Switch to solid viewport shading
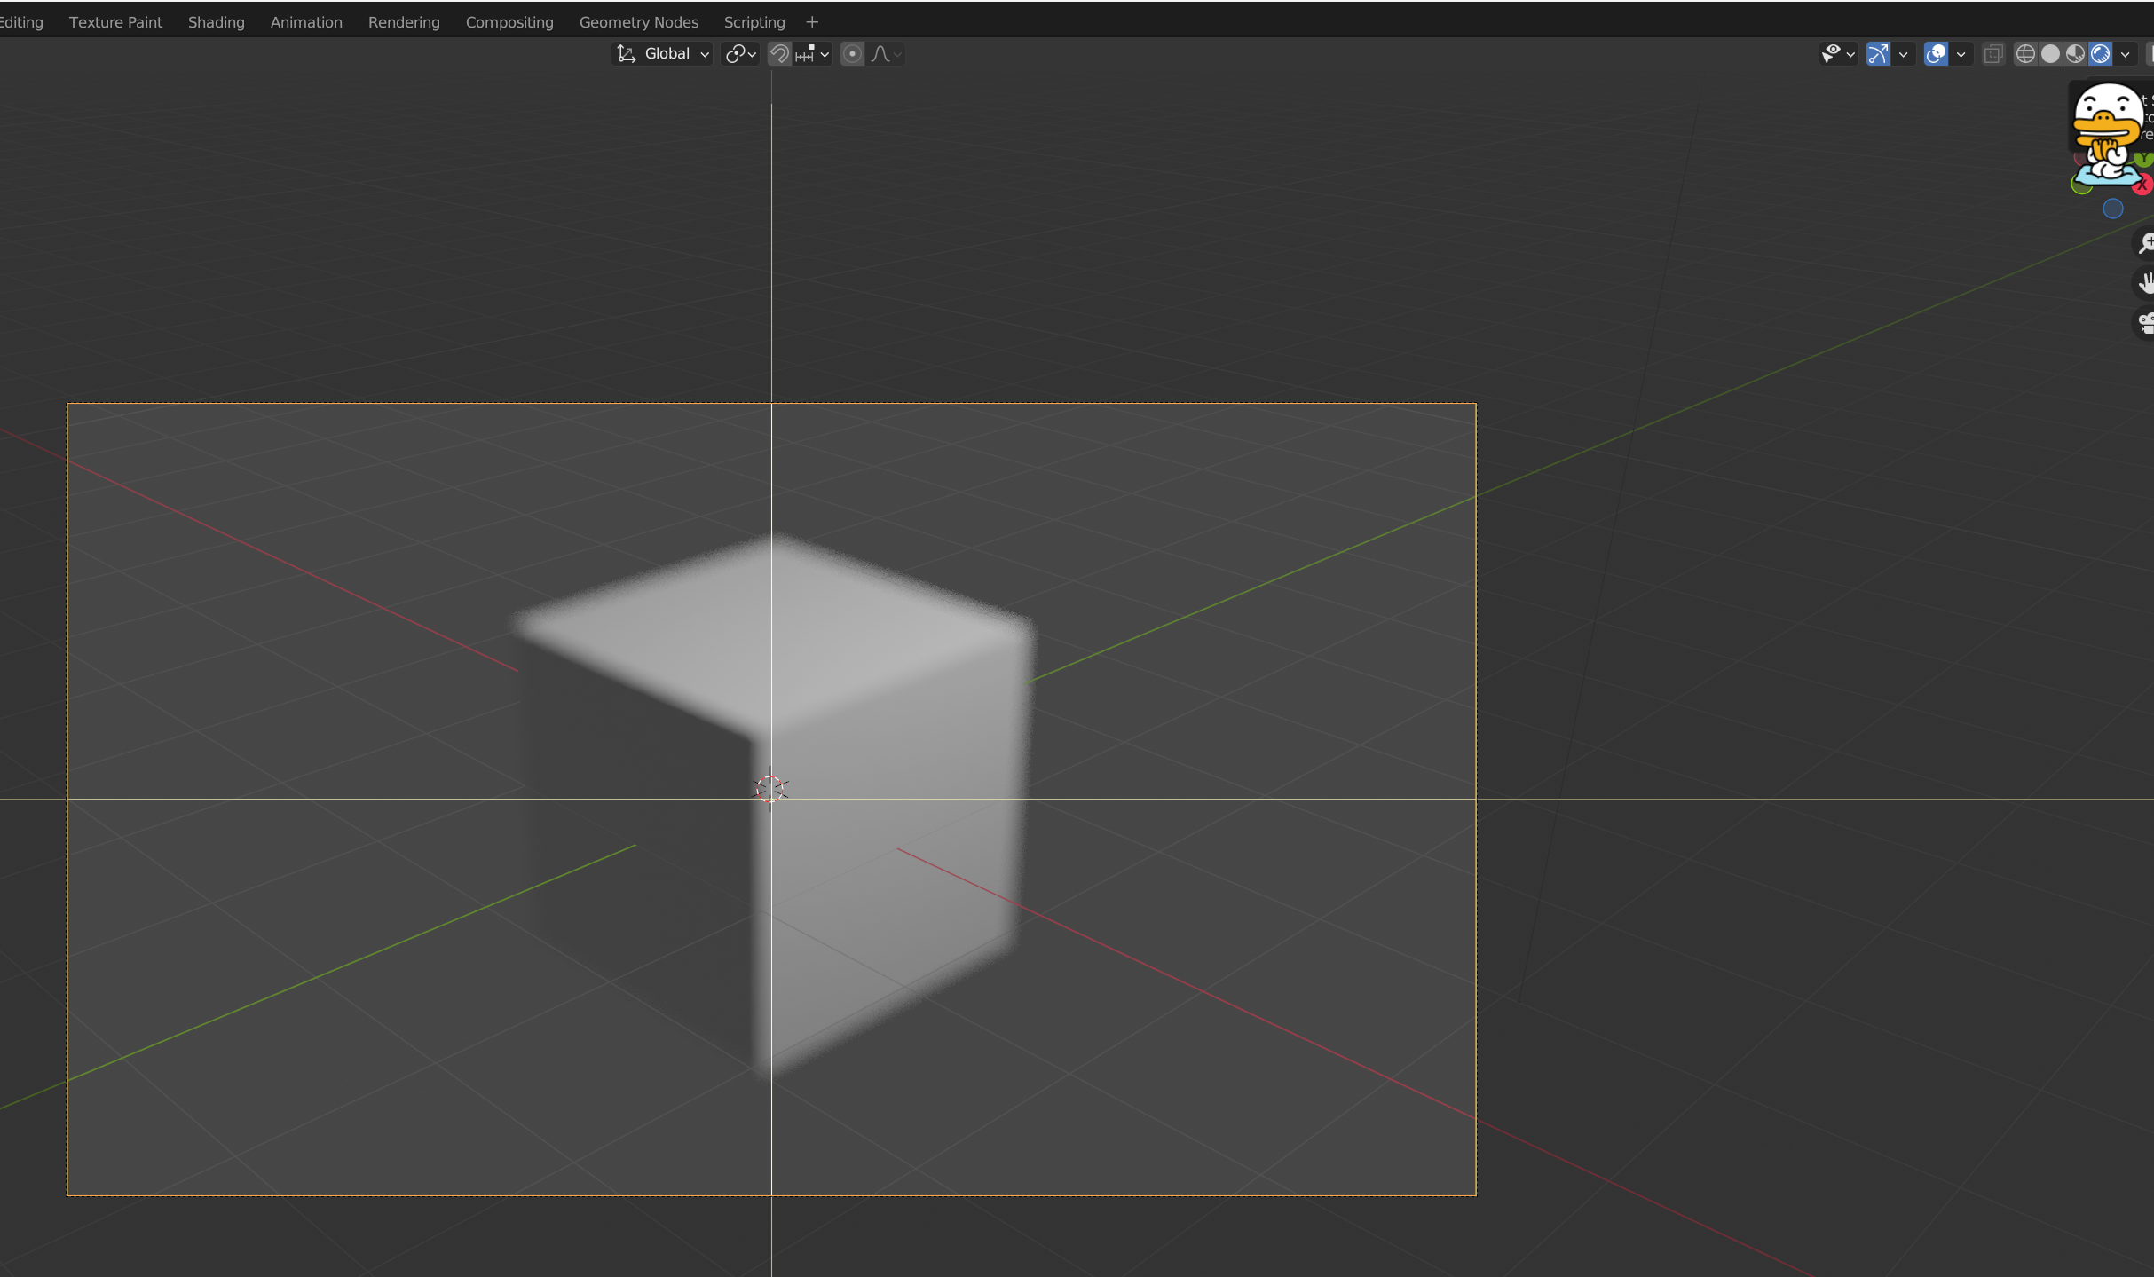 click(2050, 55)
